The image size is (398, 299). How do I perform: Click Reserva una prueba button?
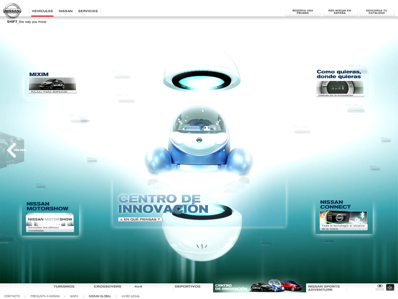pos(303,12)
